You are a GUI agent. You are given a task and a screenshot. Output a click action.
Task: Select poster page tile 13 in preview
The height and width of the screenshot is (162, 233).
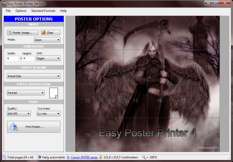tap(87, 101)
